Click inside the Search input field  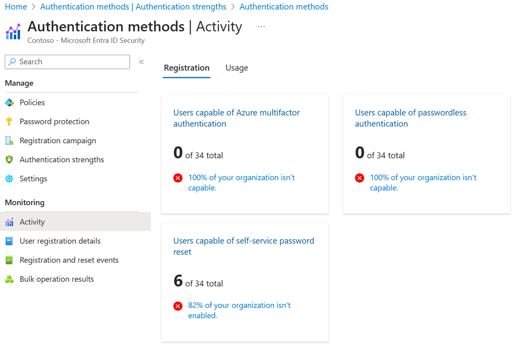click(x=67, y=62)
